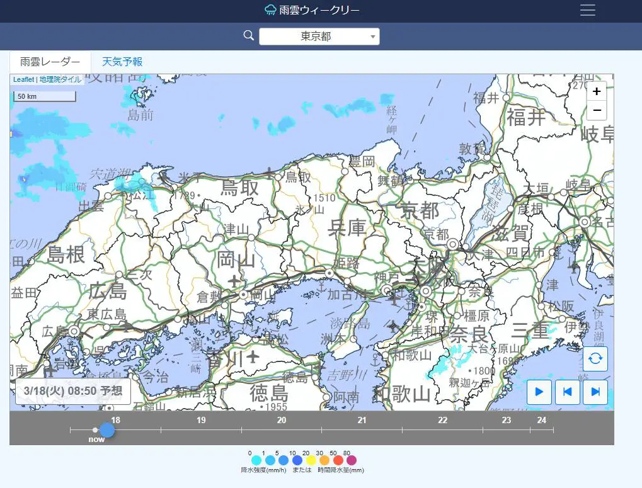Open the 東京都 prefecture dropdown
The image size is (642, 488).
coord(319,37)
